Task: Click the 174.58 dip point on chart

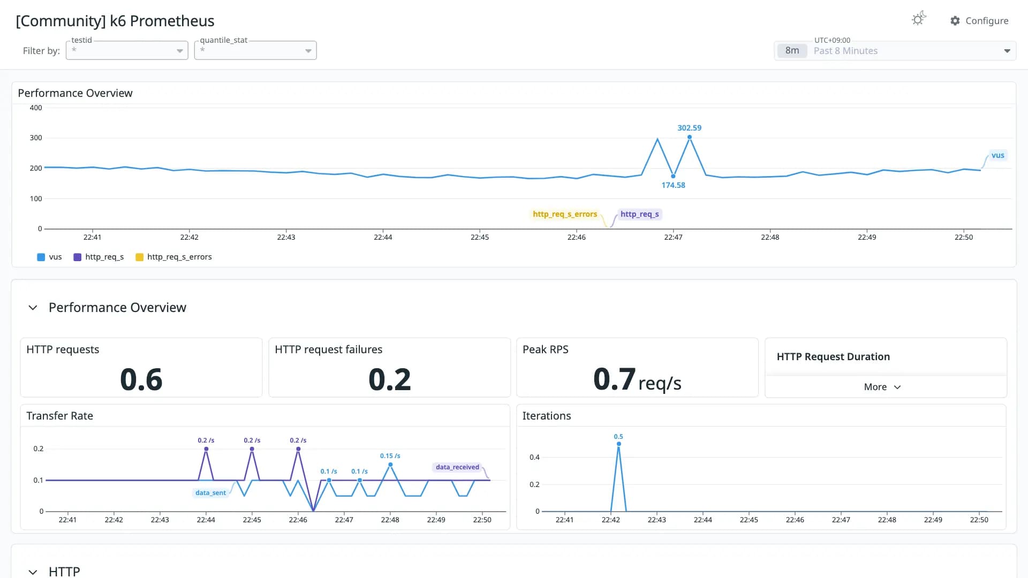Action: [673, 176]
